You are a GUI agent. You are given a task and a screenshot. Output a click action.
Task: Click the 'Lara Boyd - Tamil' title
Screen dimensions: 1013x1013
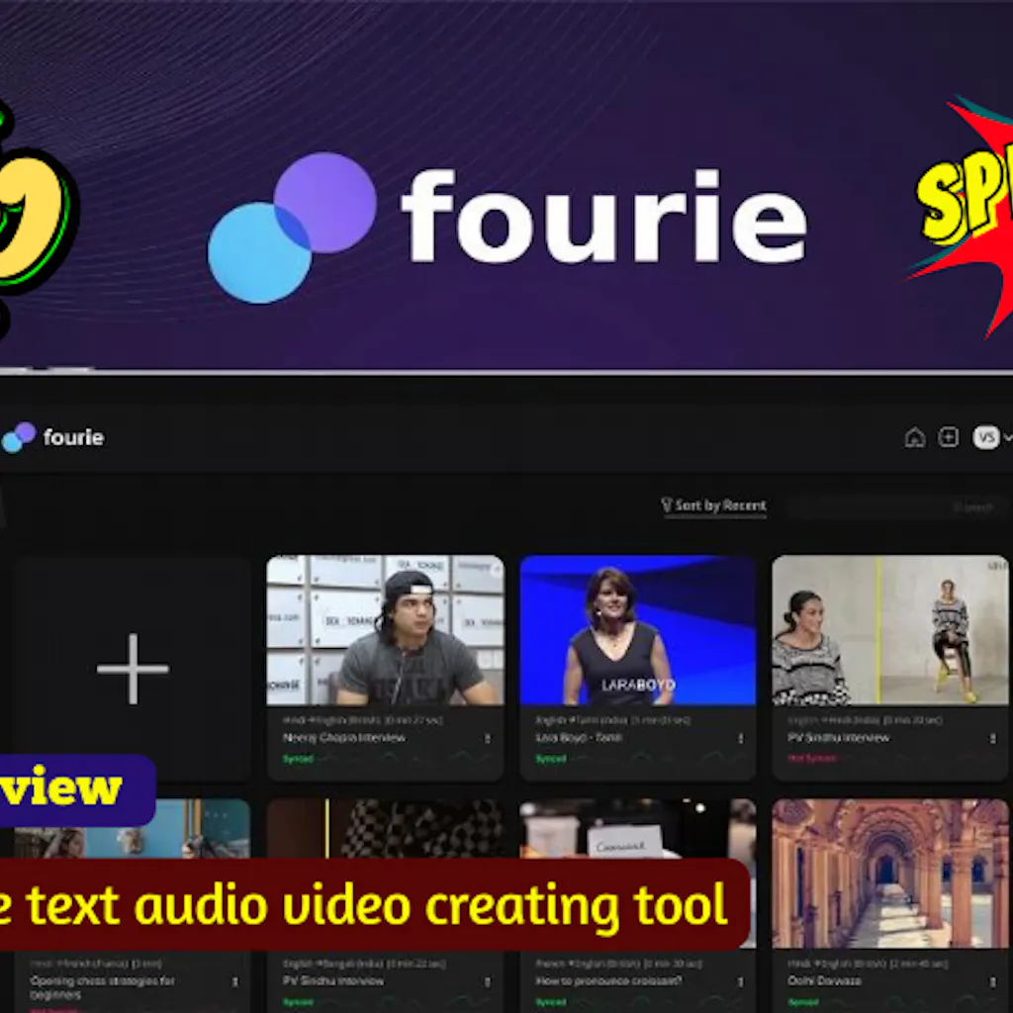(x=578, y=737)
